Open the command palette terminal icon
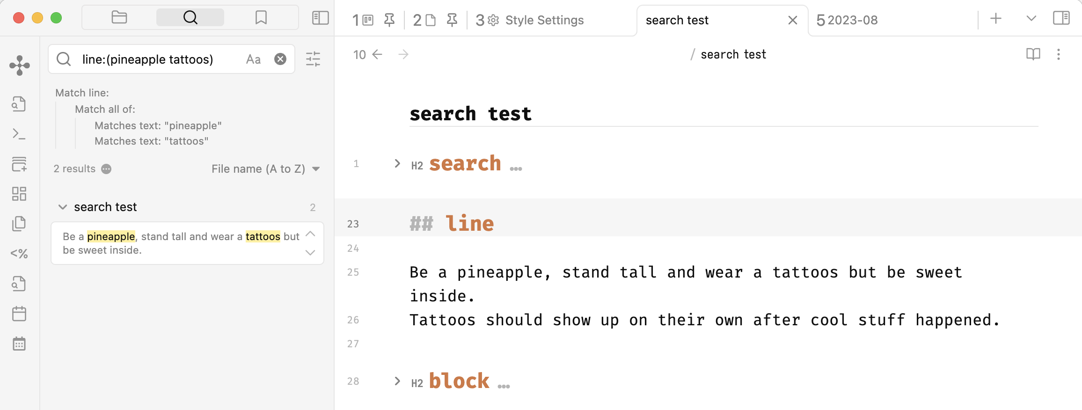 [x=19, y=134]
